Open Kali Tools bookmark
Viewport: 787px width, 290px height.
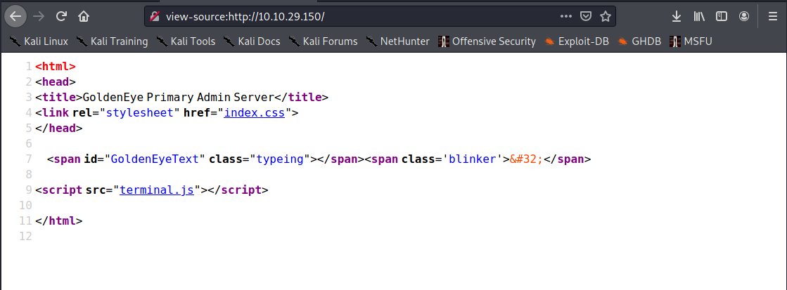click(x=186, y=41)
